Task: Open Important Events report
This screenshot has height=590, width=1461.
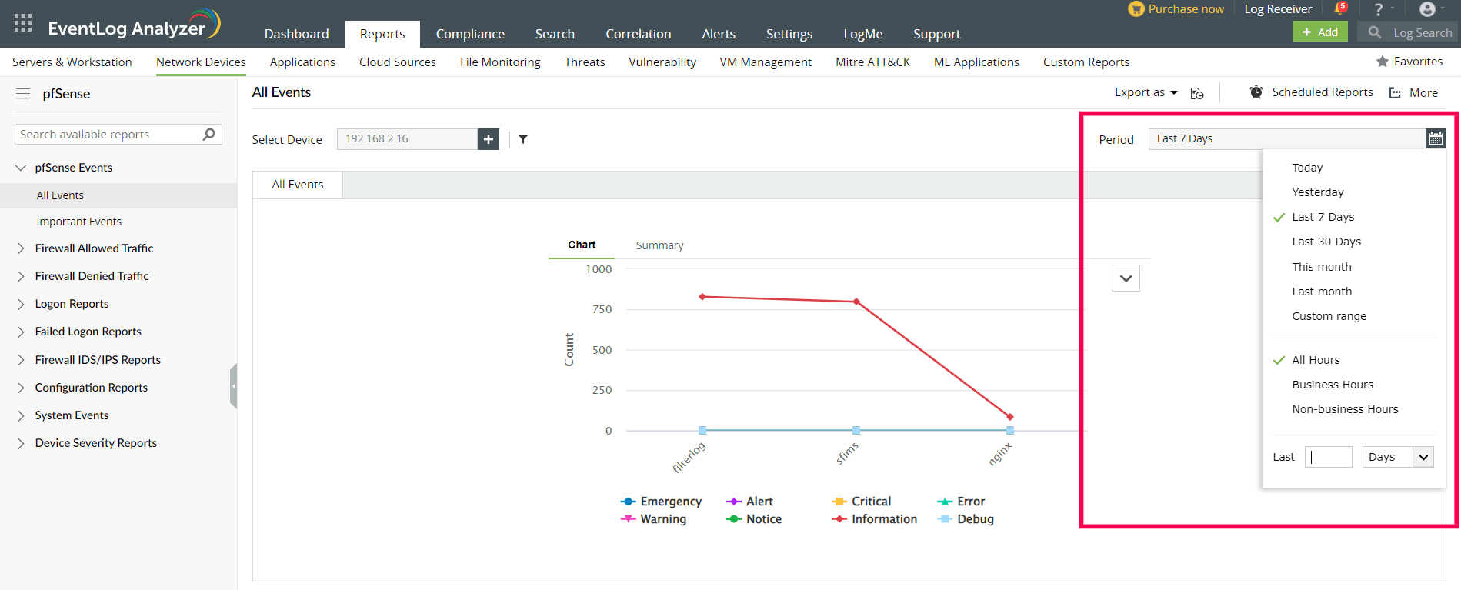Action: (79, 222)
